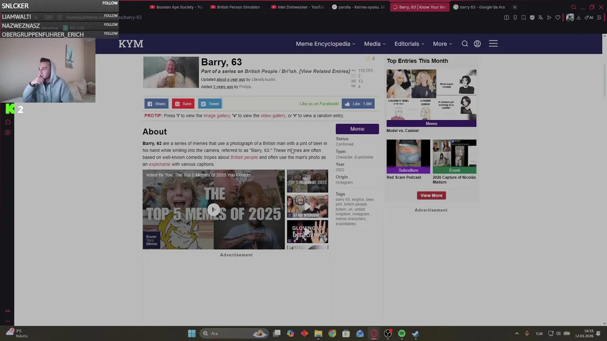Click the Pinterest Save button

183,104
